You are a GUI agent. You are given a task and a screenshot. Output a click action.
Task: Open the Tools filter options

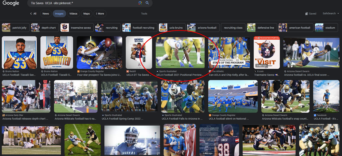[x=144, y=14]
